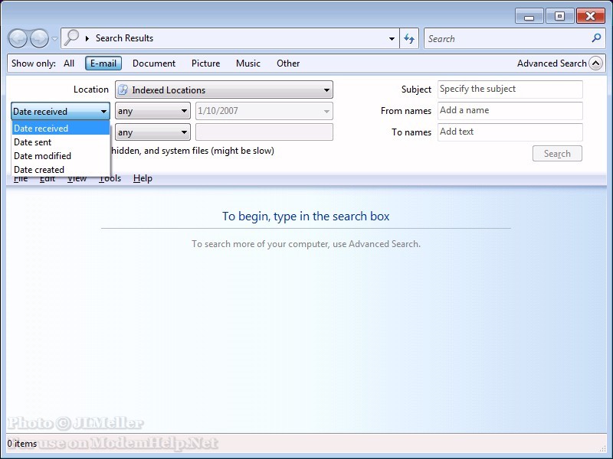Image resolution: width=613 pixels, height=459 pixels.
Task: Click the Forward navigation arrow button
Action: click(40, 39)
